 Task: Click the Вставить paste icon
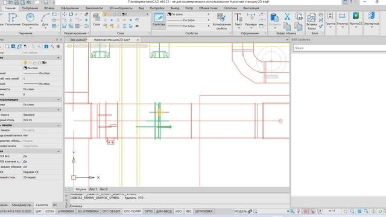(x=274, y=17)
